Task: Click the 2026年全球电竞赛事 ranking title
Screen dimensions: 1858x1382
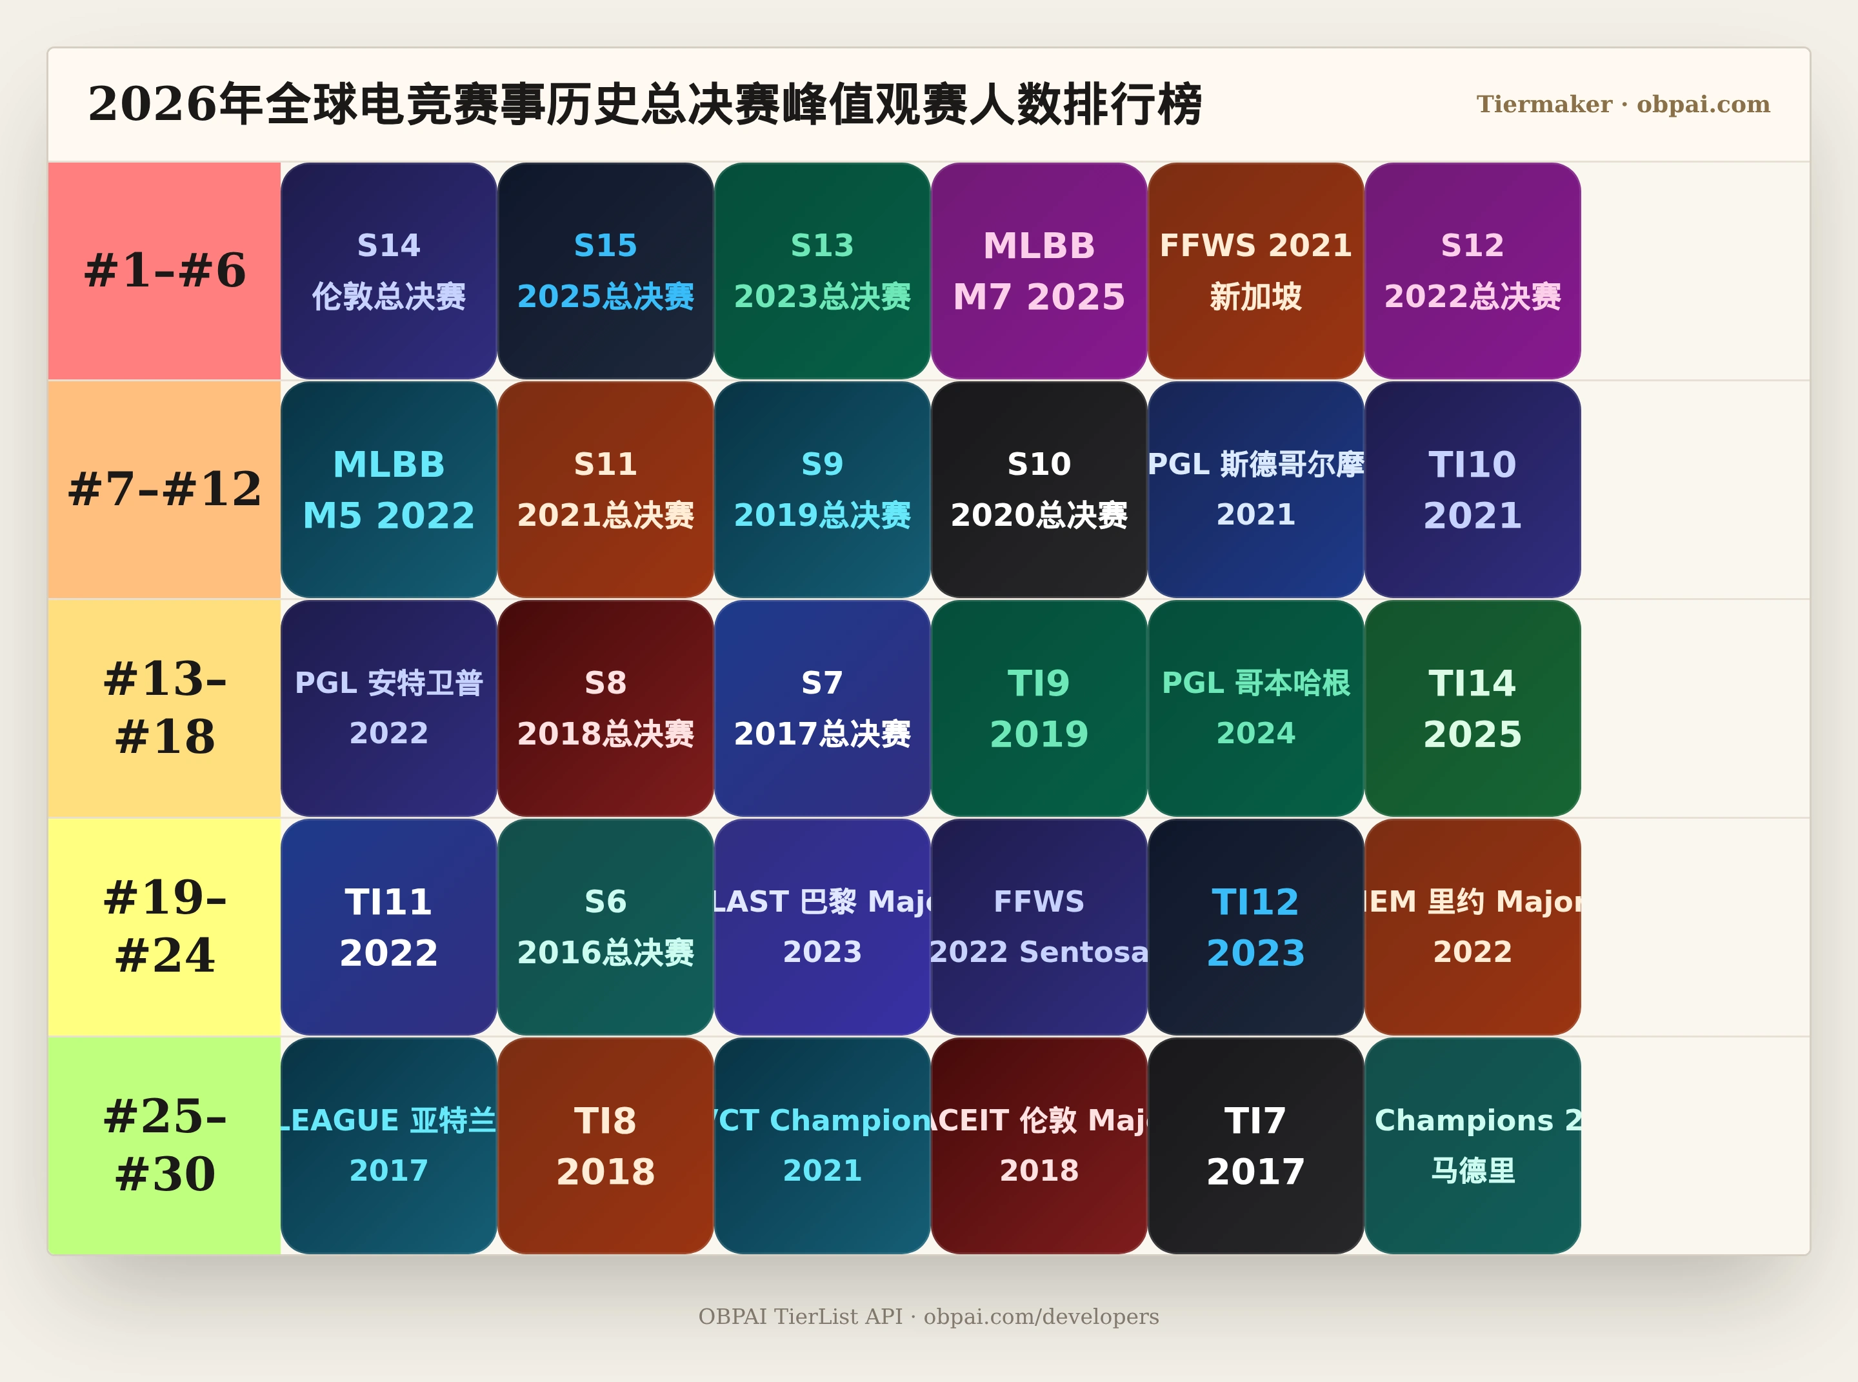Action: click(x=645, y=105)
